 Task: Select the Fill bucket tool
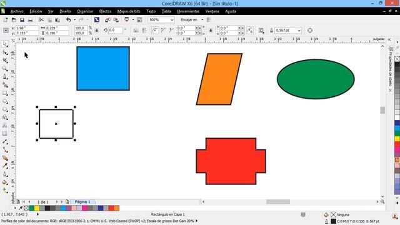4,182
